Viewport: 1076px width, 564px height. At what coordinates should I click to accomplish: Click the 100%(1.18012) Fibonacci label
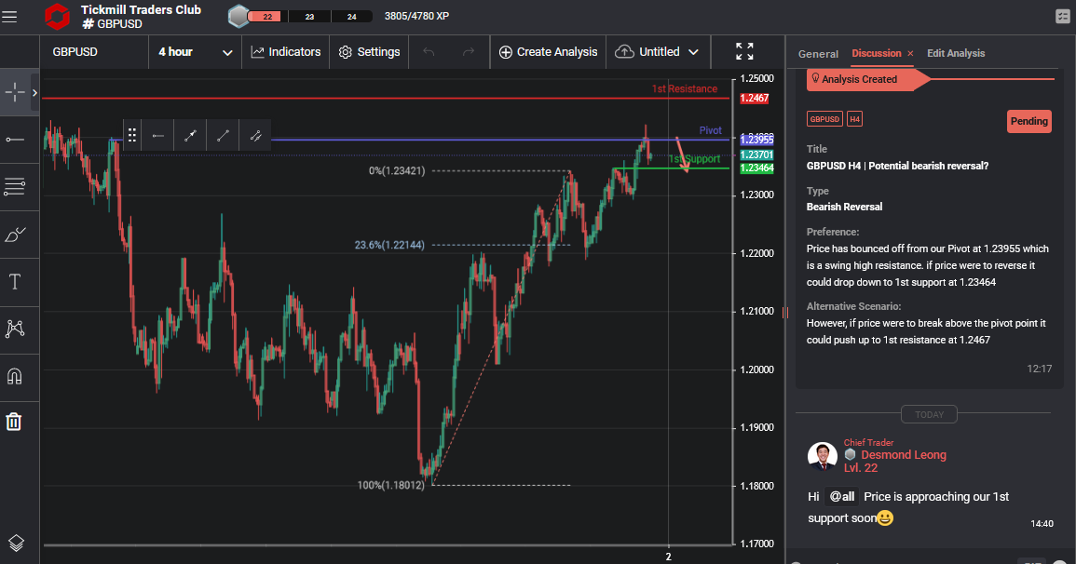pos(390,485)
